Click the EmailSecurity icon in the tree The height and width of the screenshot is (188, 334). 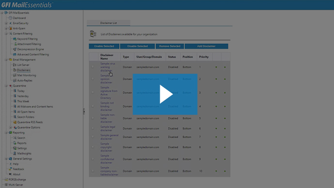[10, 23]
